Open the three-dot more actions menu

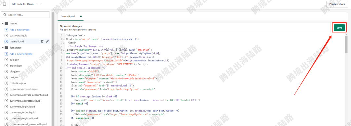[39, 4]
